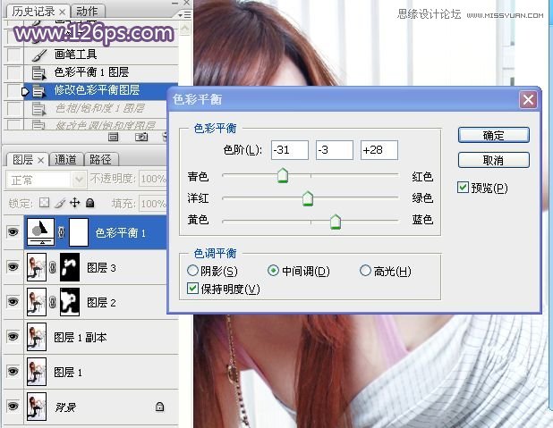Switch to the 动作 tab

pos(87,12)
